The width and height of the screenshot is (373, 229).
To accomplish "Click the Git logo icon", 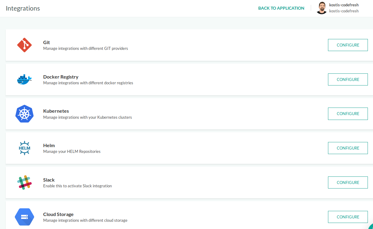I will (x=24, y=45).
